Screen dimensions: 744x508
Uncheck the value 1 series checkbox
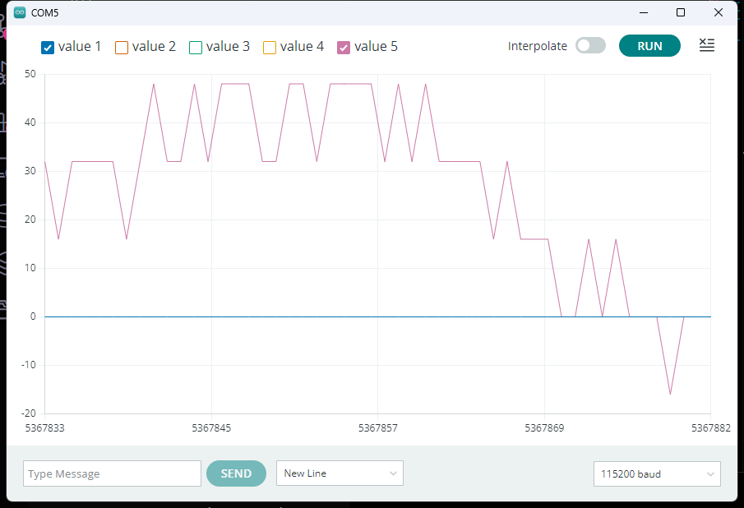(x=48, y=47)
